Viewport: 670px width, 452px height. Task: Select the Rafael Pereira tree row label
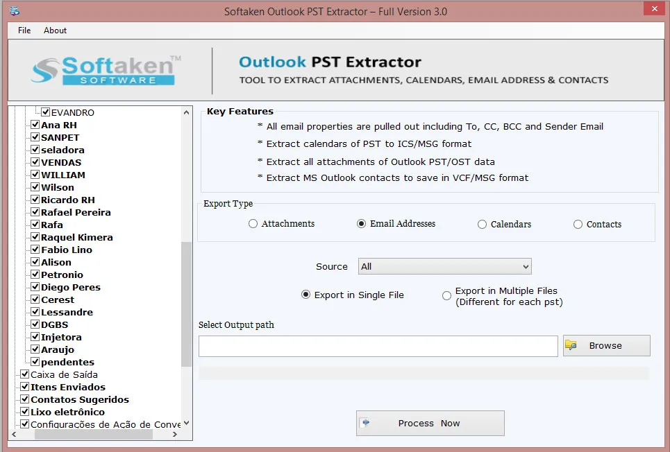click(76, 212)
